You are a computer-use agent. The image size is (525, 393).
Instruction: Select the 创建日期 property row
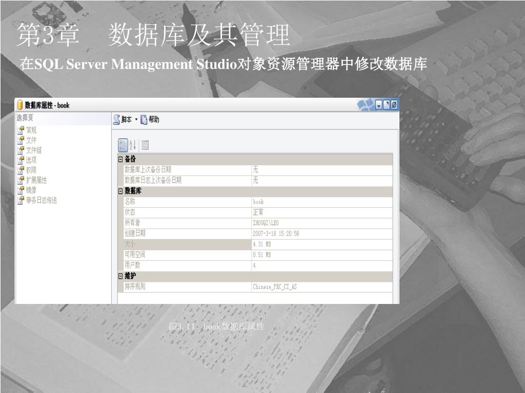pos(258,233)
